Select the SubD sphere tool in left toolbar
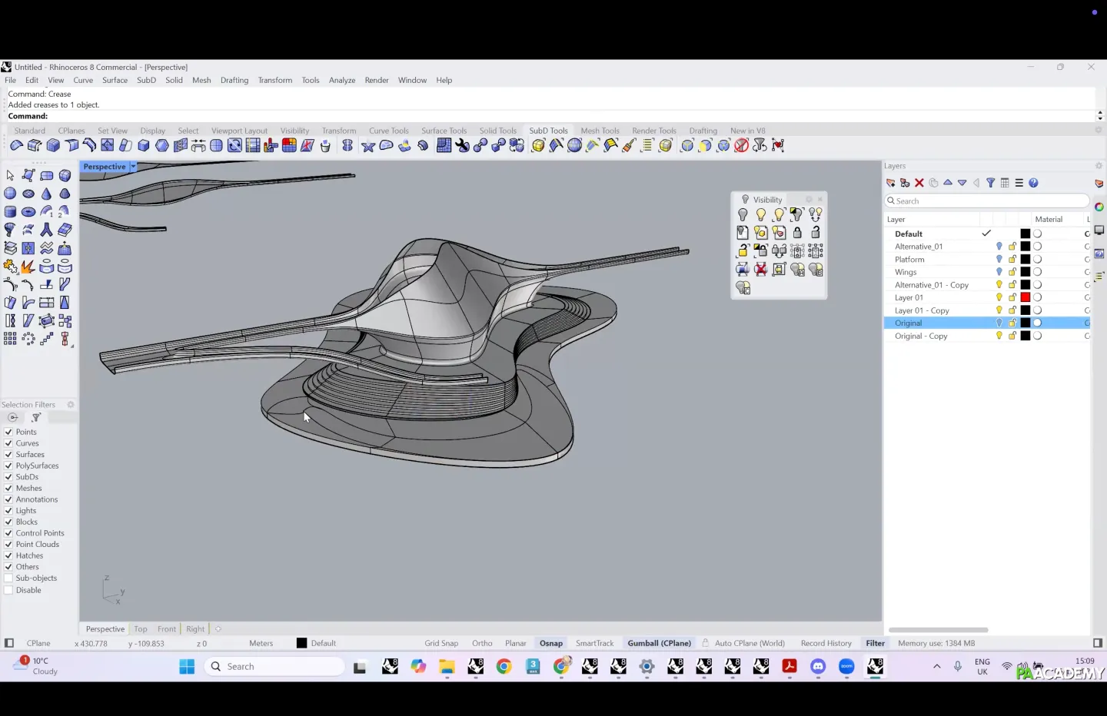Image resolution: width=1107 pixels, height=716 pixels. click(x=10, y=194)
